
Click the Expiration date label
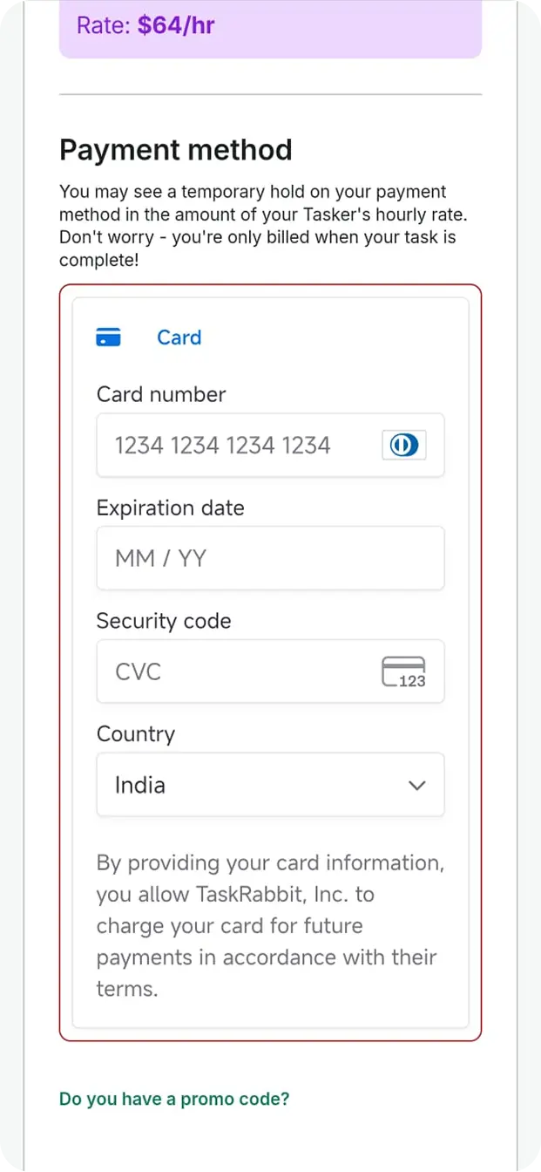(x=171, y=508)
